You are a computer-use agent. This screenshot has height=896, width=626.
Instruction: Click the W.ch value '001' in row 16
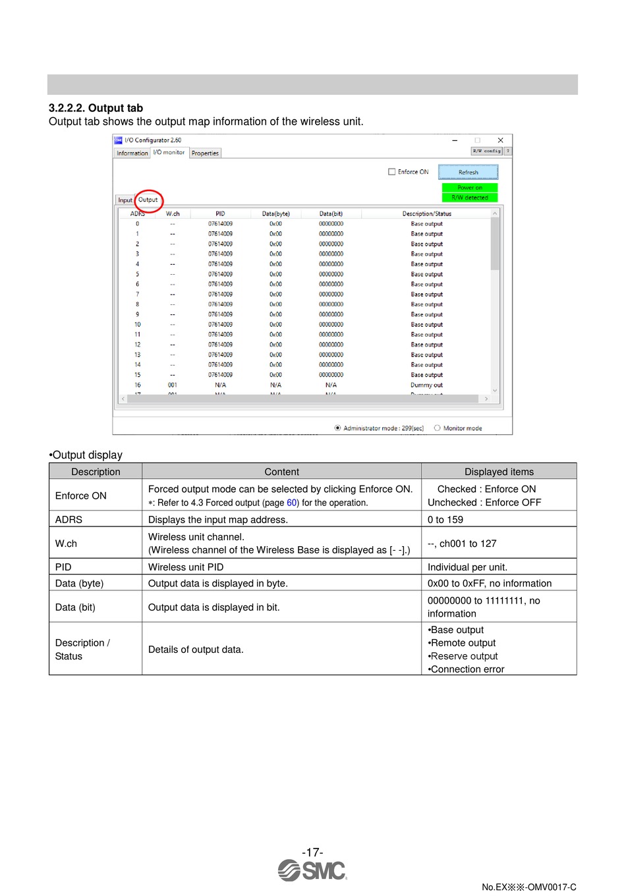click(173, 385)
